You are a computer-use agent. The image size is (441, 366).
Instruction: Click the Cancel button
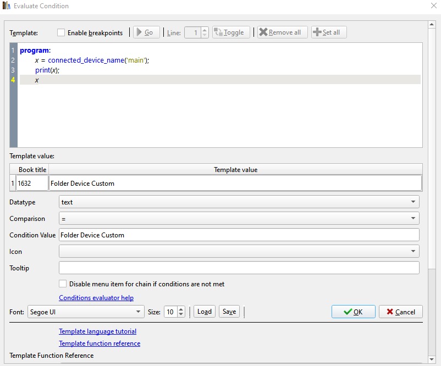click(401, 312)
